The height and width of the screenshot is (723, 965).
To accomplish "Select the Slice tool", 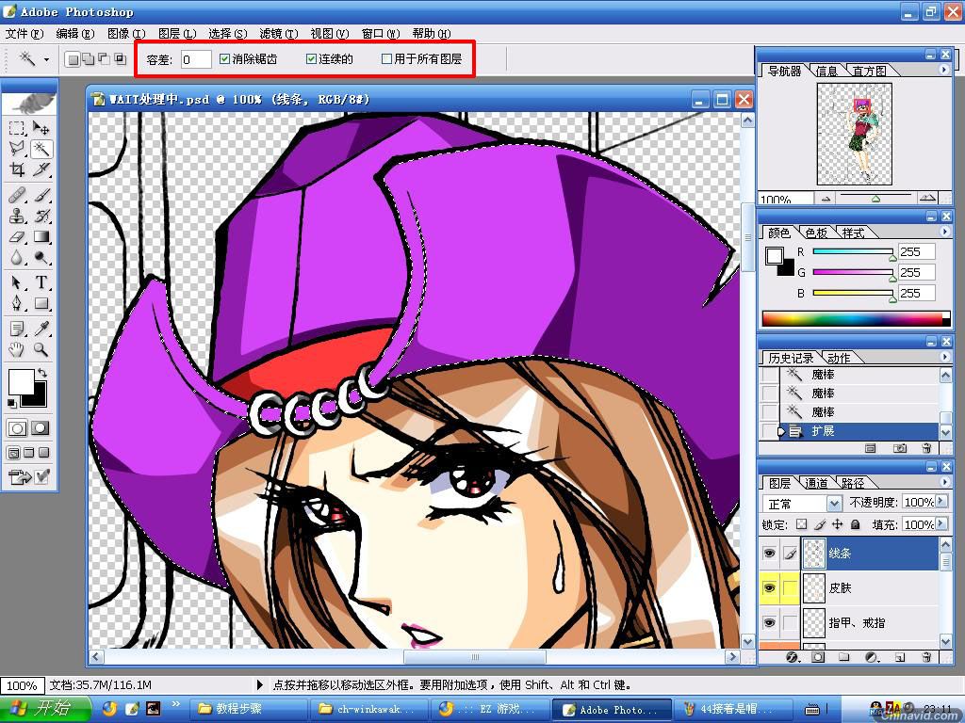I will [41, 169].
